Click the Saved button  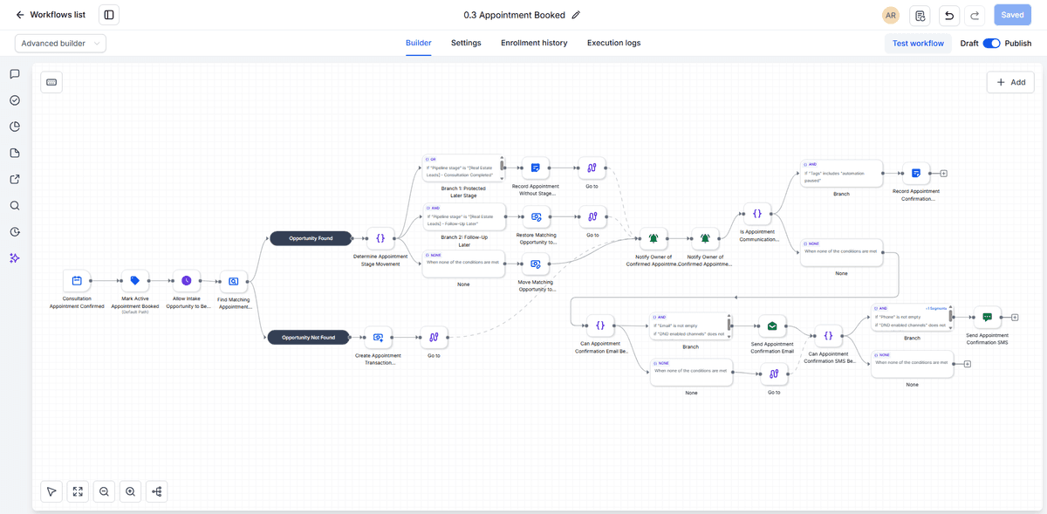click(1012, 15)
